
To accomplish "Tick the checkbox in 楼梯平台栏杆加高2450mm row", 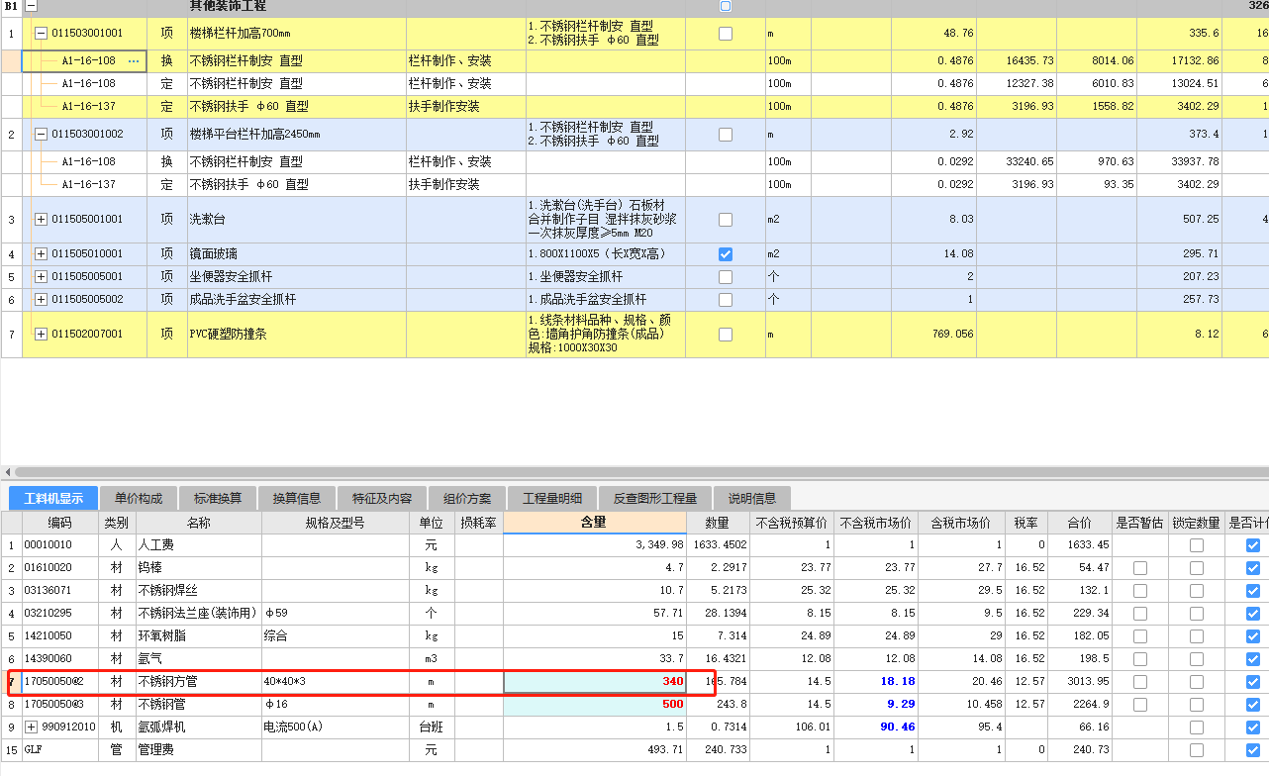I will (726, 134).
